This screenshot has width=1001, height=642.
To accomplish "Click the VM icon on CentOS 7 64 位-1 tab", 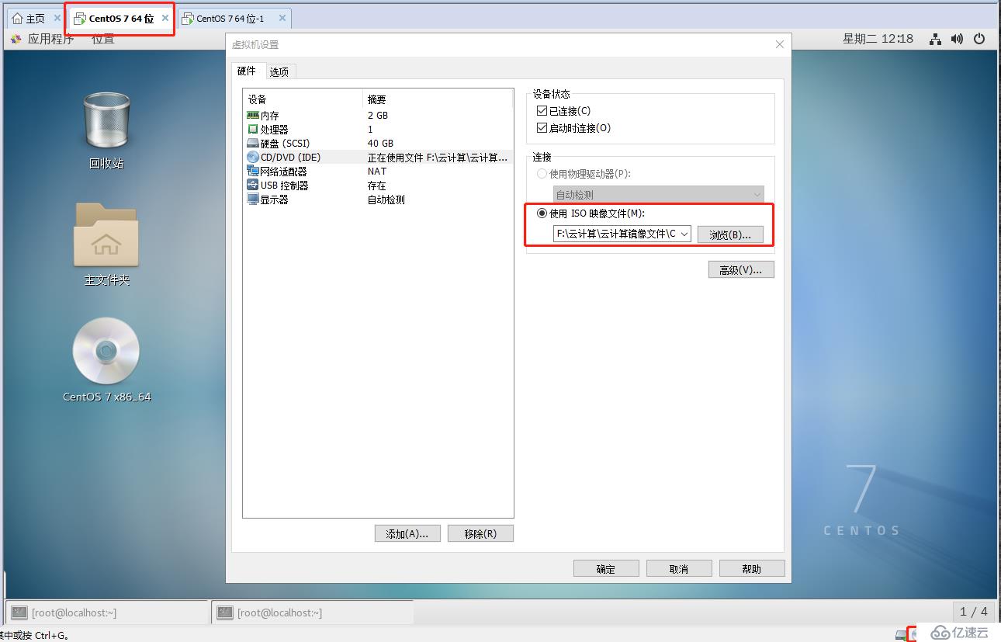I will click(187, 18).
